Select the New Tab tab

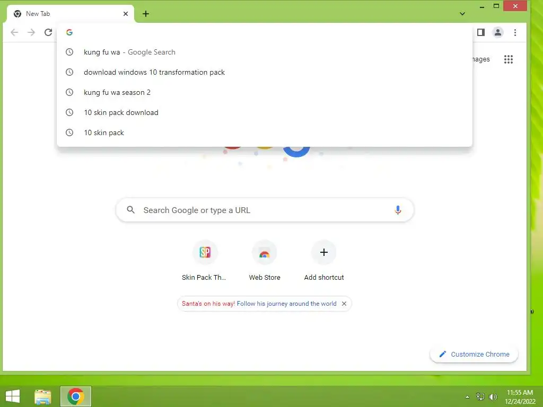(71, 14)
